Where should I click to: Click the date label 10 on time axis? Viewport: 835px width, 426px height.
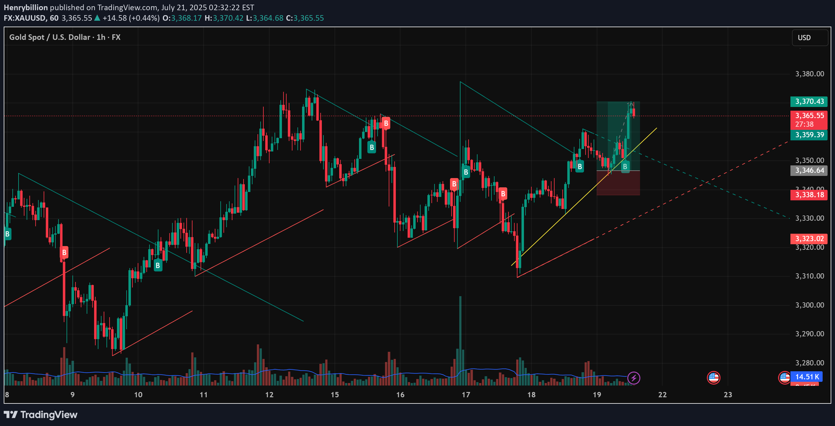(x=138, y=394)
